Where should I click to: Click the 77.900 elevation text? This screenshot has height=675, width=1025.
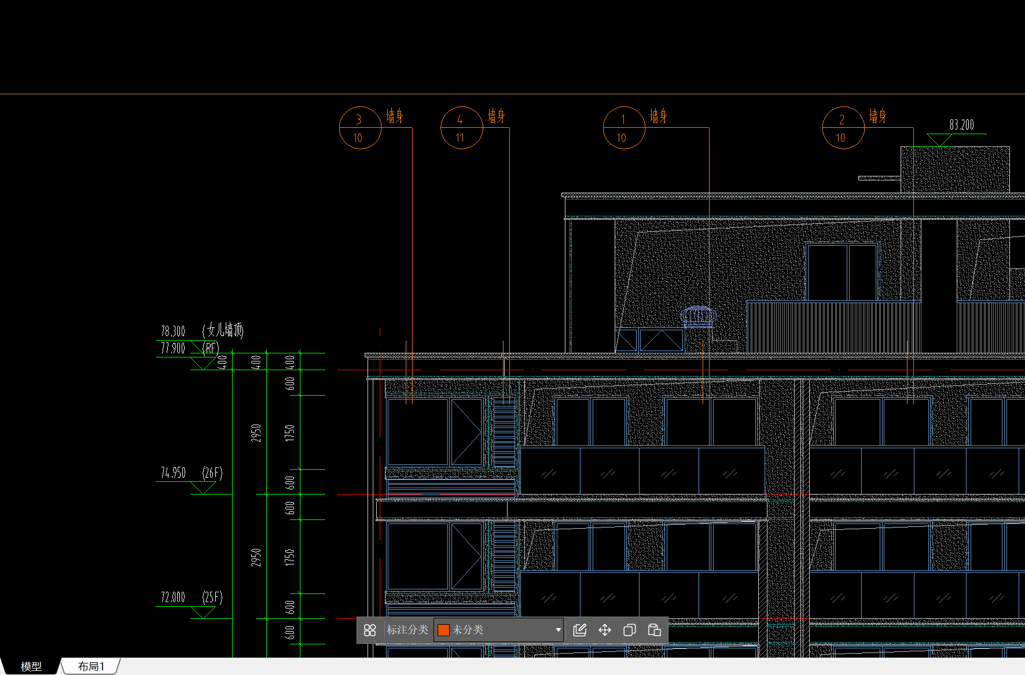(x=173, y=348)
